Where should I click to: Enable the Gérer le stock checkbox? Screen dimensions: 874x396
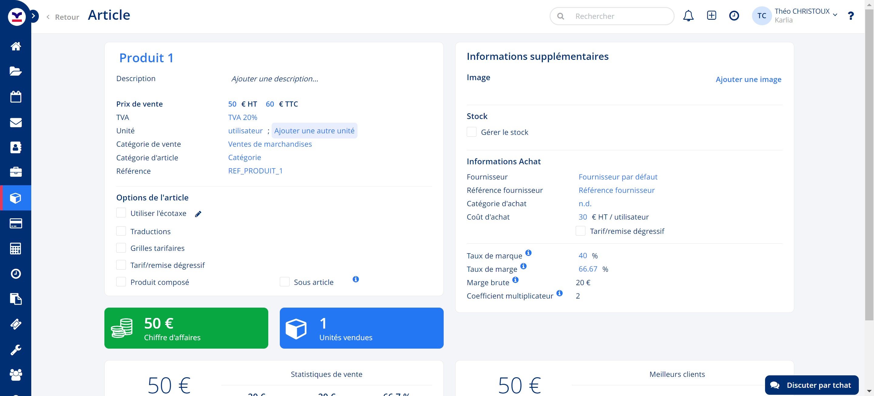[x=472, y=132]
